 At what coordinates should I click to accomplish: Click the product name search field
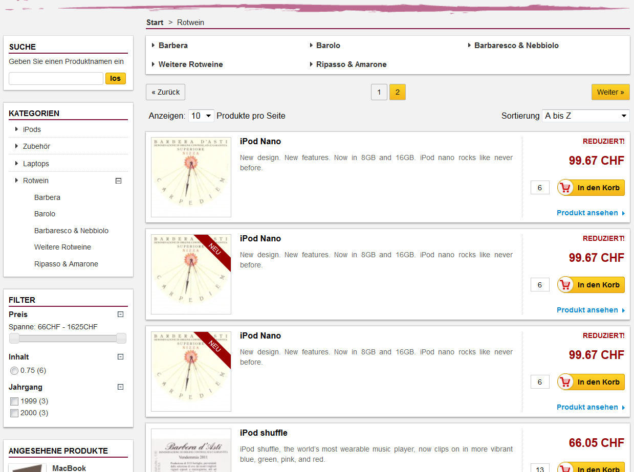pyautogui.click(x=56, y=78)
